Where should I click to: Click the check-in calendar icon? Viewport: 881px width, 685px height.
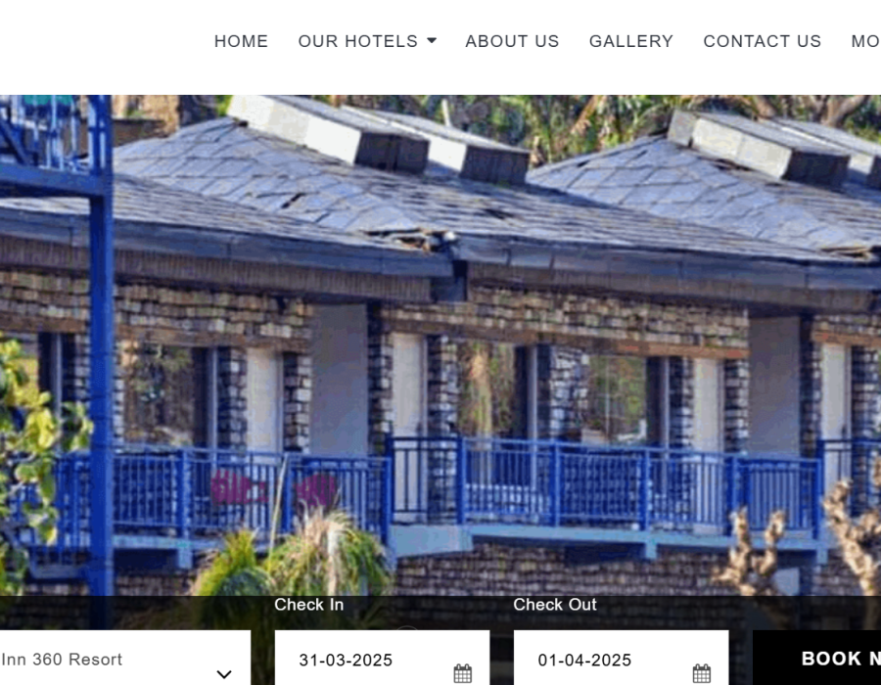point(462,673)
